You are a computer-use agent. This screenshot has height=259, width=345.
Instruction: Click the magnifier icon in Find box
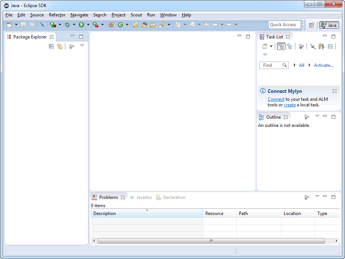[285, 65]
